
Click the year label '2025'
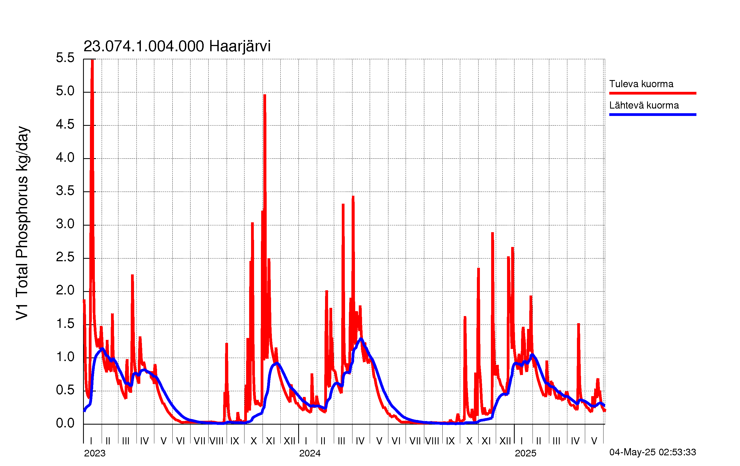tap(525, 453)
